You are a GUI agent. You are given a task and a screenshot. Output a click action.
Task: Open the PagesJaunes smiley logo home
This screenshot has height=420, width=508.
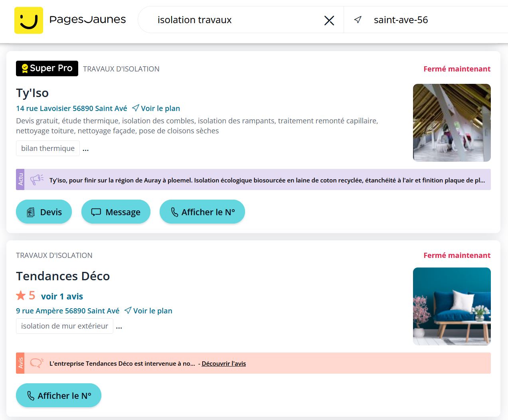pos(29,20)
